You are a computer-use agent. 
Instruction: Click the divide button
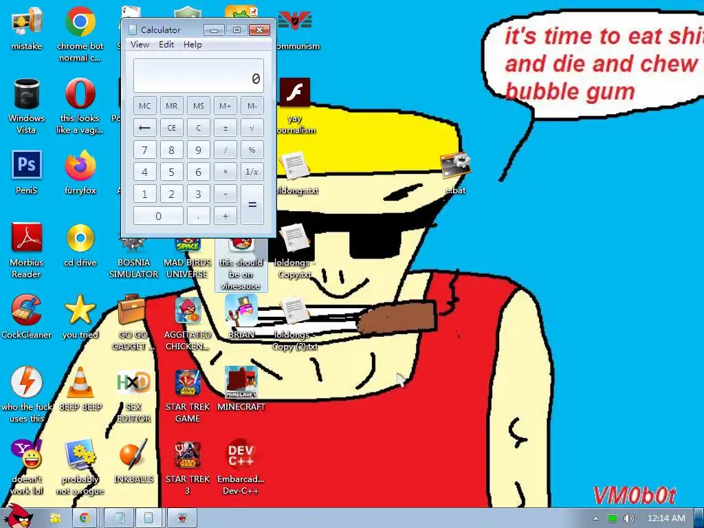(x=225, y=150)
